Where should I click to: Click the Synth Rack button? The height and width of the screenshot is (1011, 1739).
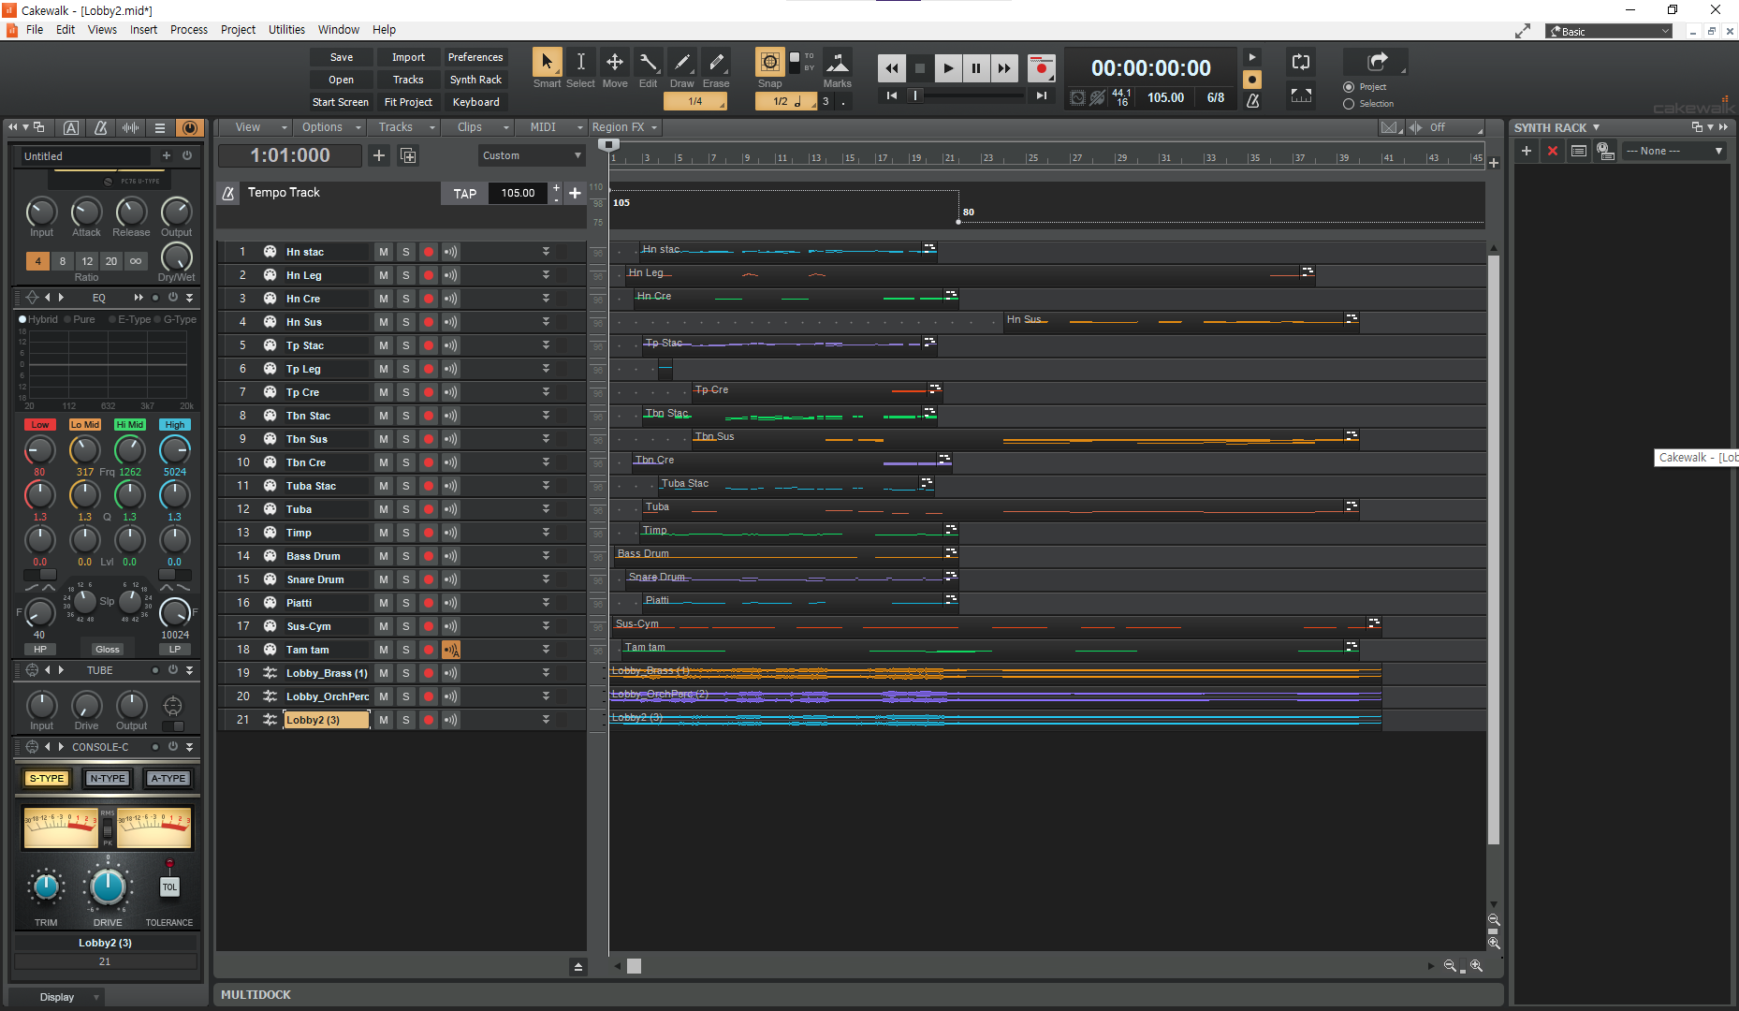click(x=475, y=80)
